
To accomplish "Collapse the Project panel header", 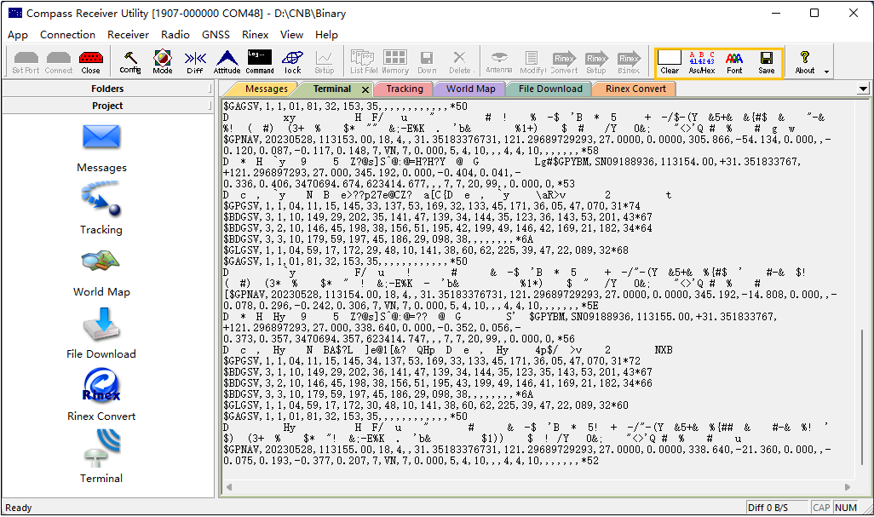I will tap(107, 106).
